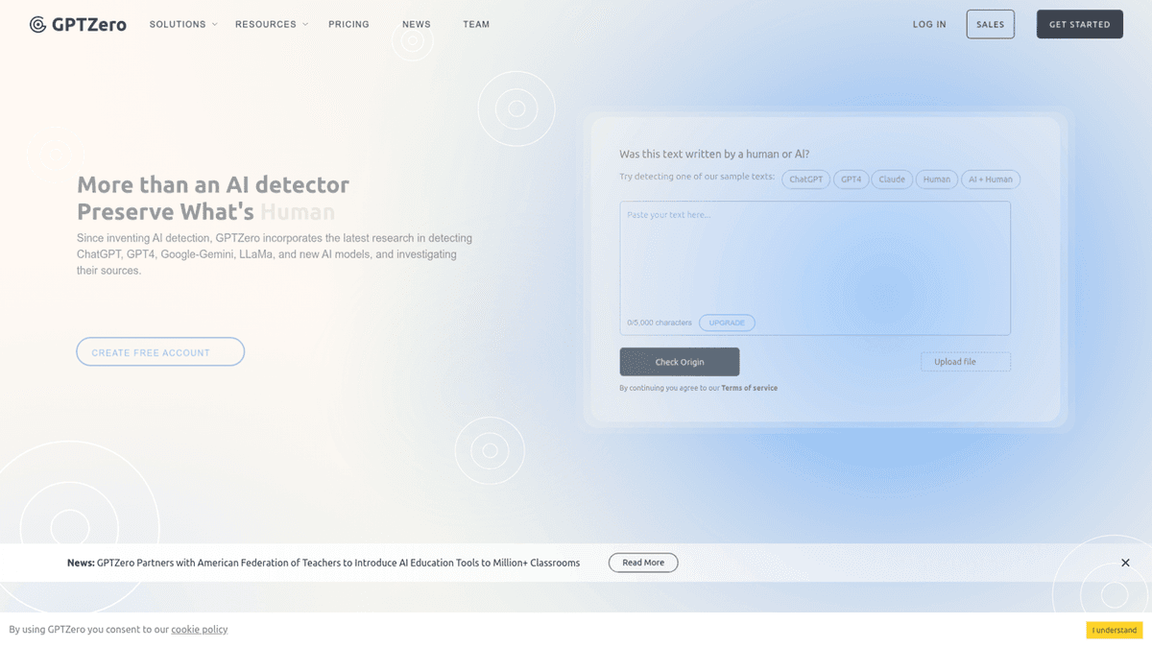Click the Get Started button

point(1079,24)
